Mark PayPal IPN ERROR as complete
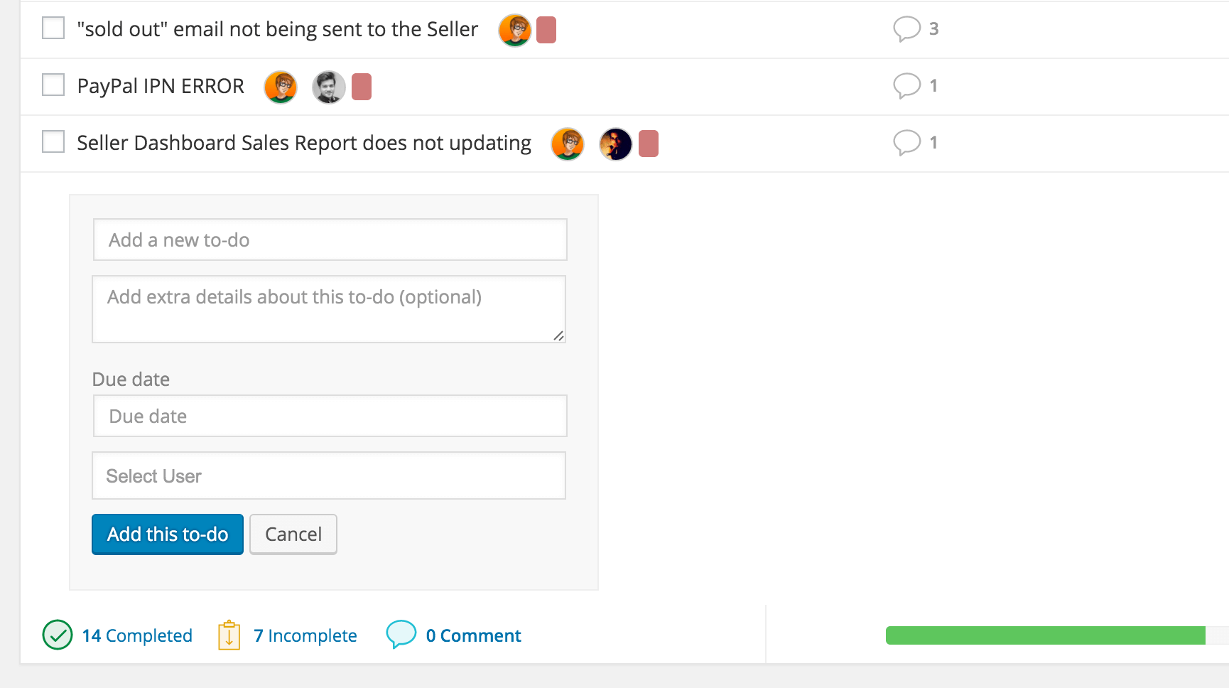The image size is (1229, 688). [x=53, y=85]
